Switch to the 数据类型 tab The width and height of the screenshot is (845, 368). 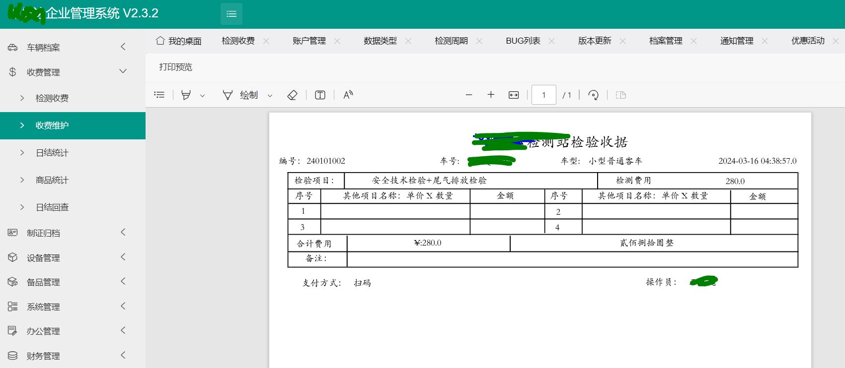click(x=380, y=41)
